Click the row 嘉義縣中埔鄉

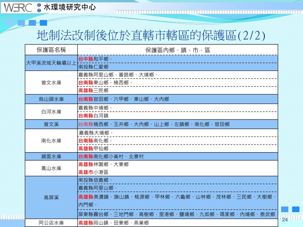(178, 108)
